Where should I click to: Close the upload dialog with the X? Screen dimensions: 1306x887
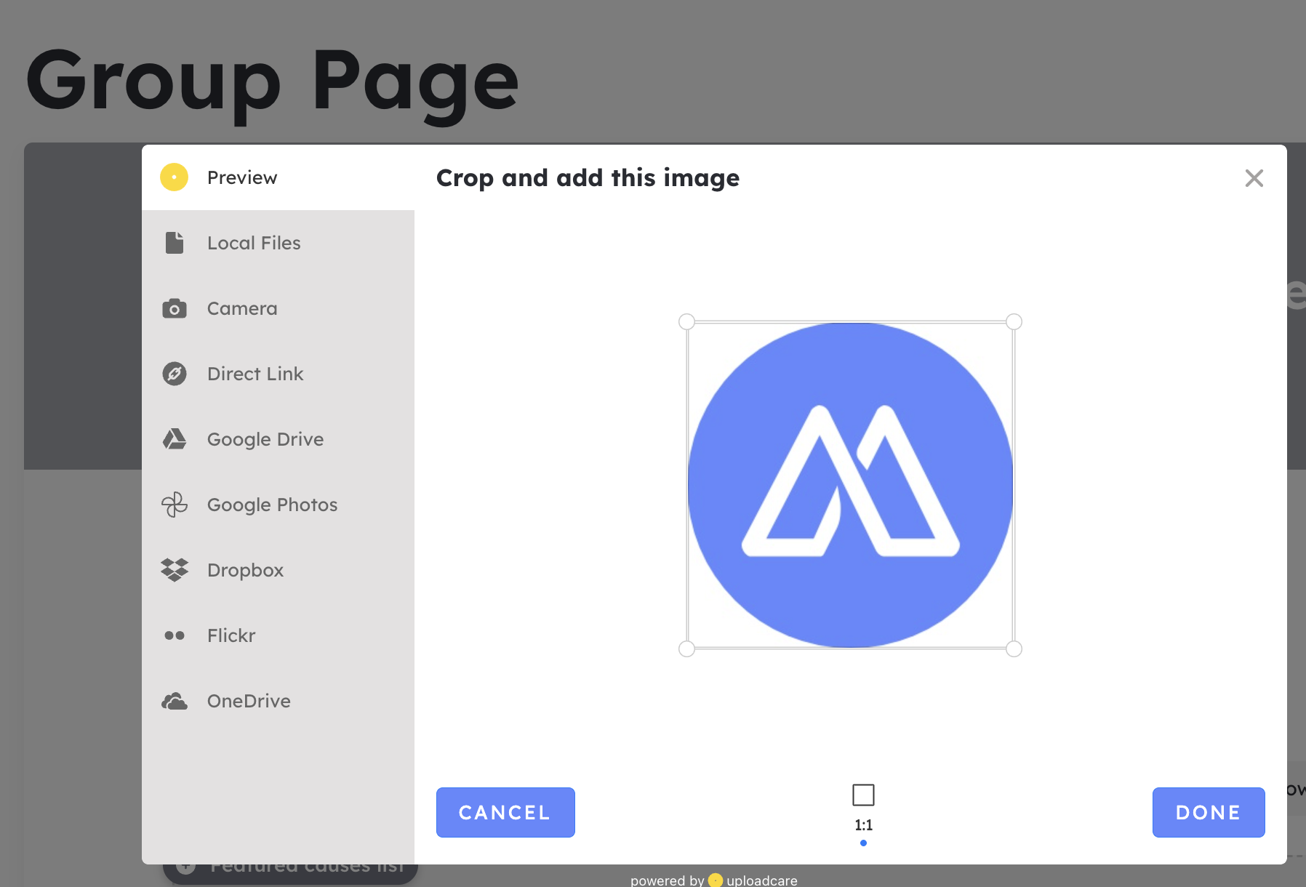pos(1254,178)
